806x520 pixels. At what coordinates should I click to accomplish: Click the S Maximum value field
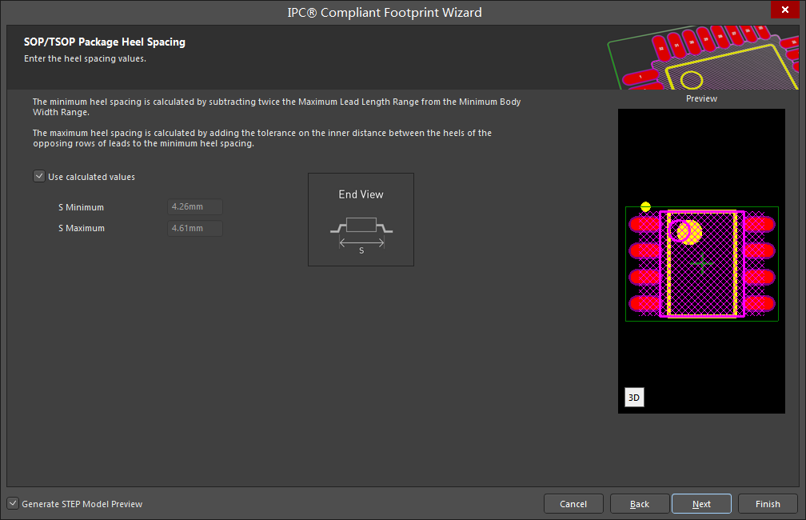(x=195, y=228)
